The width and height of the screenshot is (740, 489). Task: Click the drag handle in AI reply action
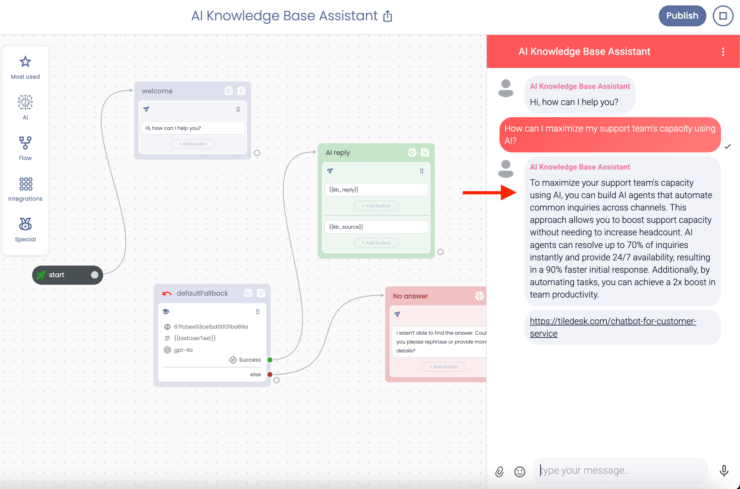422,171
